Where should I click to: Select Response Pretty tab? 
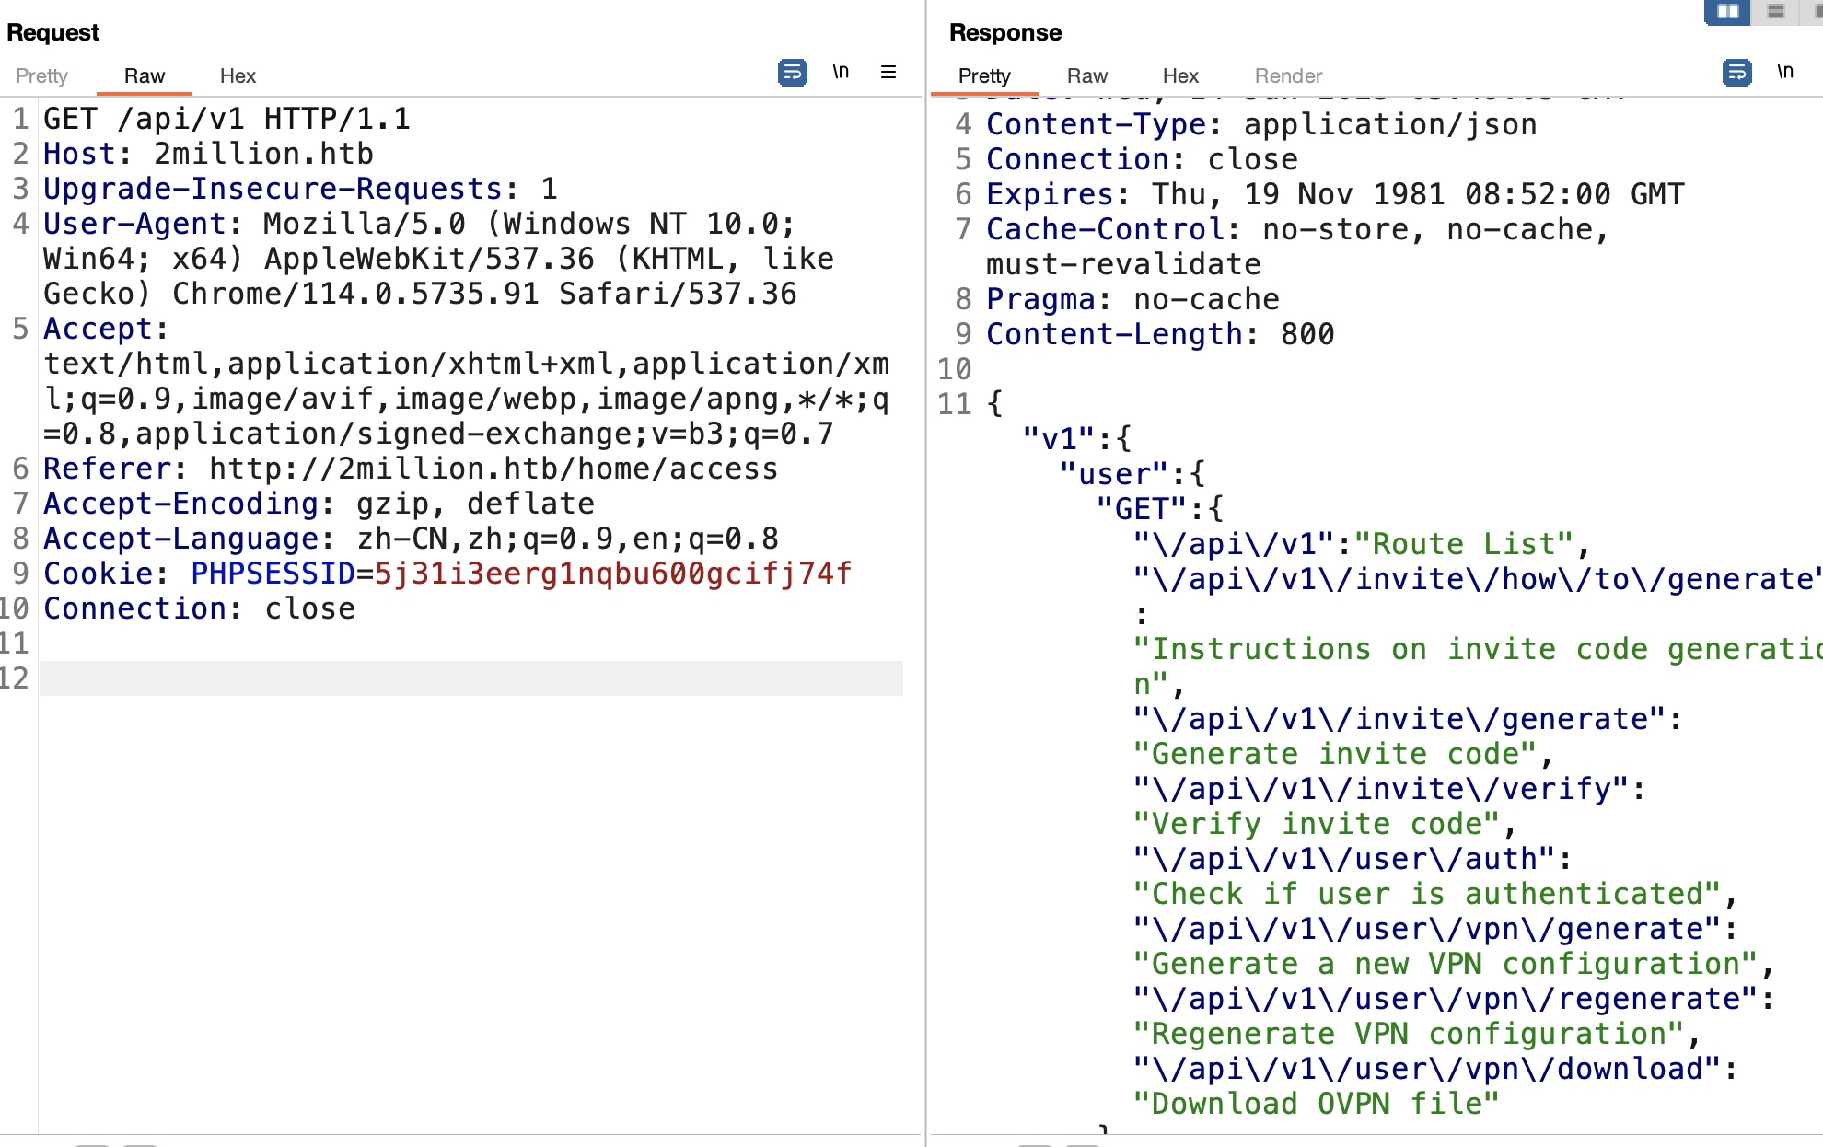984,75
